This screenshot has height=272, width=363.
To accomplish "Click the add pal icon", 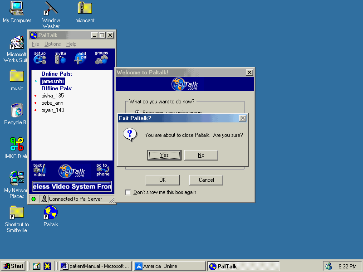I will pos(81,58).
